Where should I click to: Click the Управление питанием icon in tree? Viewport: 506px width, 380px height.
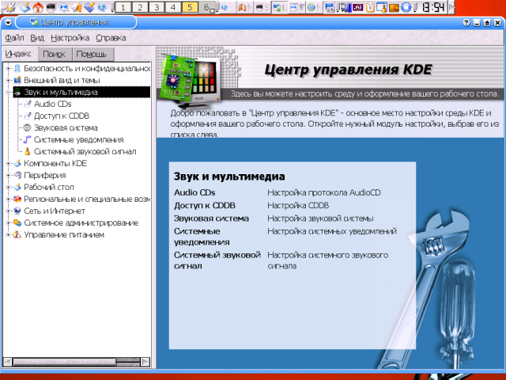pyautogui.click(x=17, y=234)
